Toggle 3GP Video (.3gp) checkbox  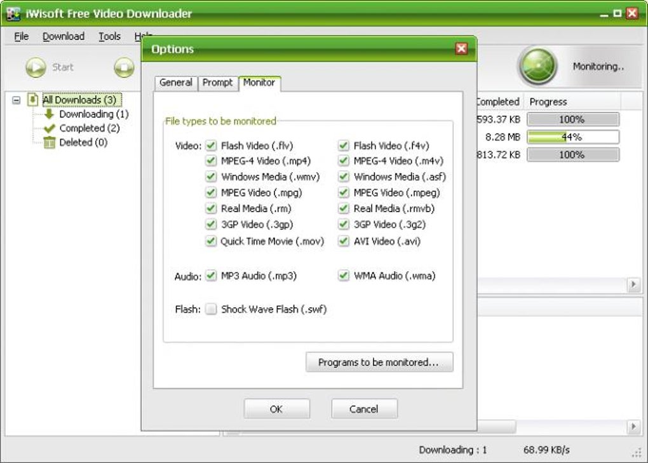pyautogui.click(x=211, y=224)
